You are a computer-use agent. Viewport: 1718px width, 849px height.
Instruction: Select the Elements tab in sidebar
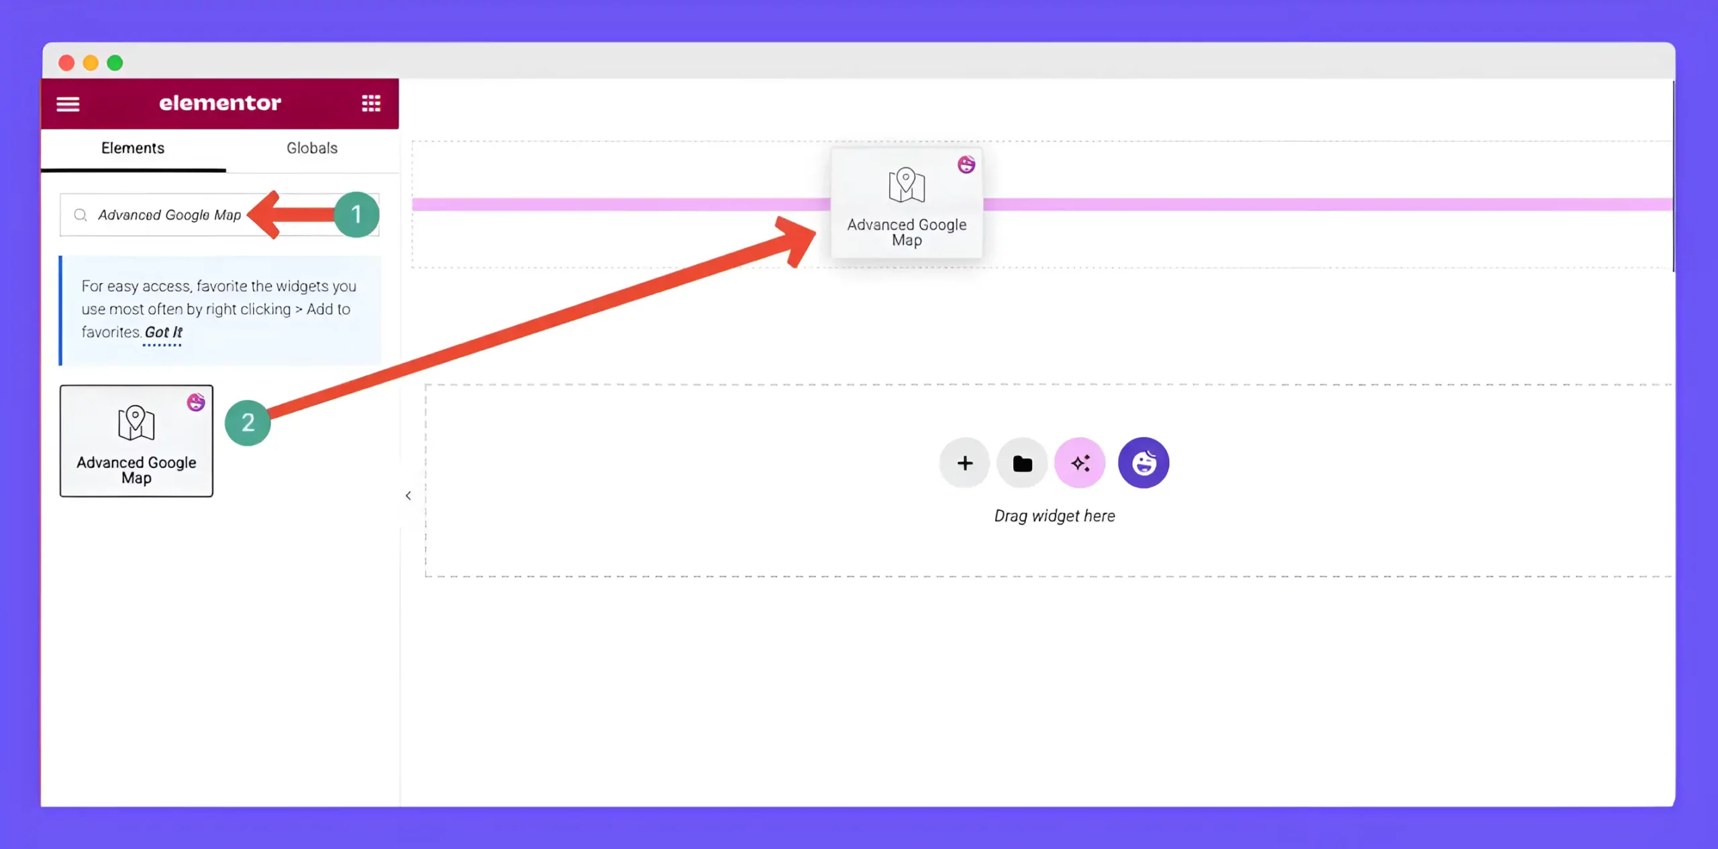coord(133,148)
